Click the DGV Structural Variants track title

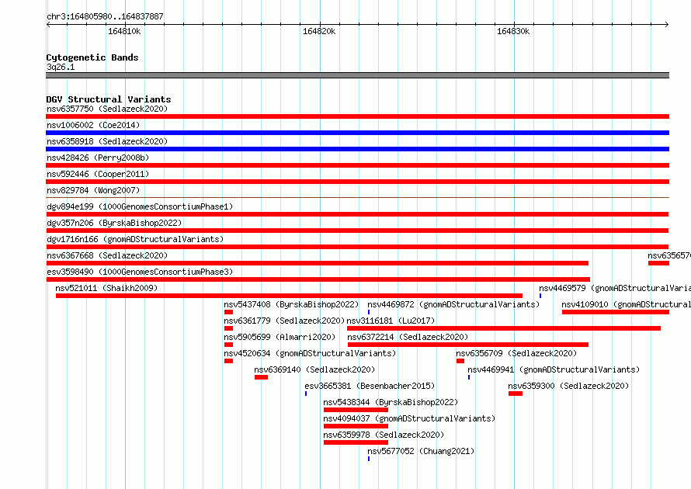click(109, 99)
